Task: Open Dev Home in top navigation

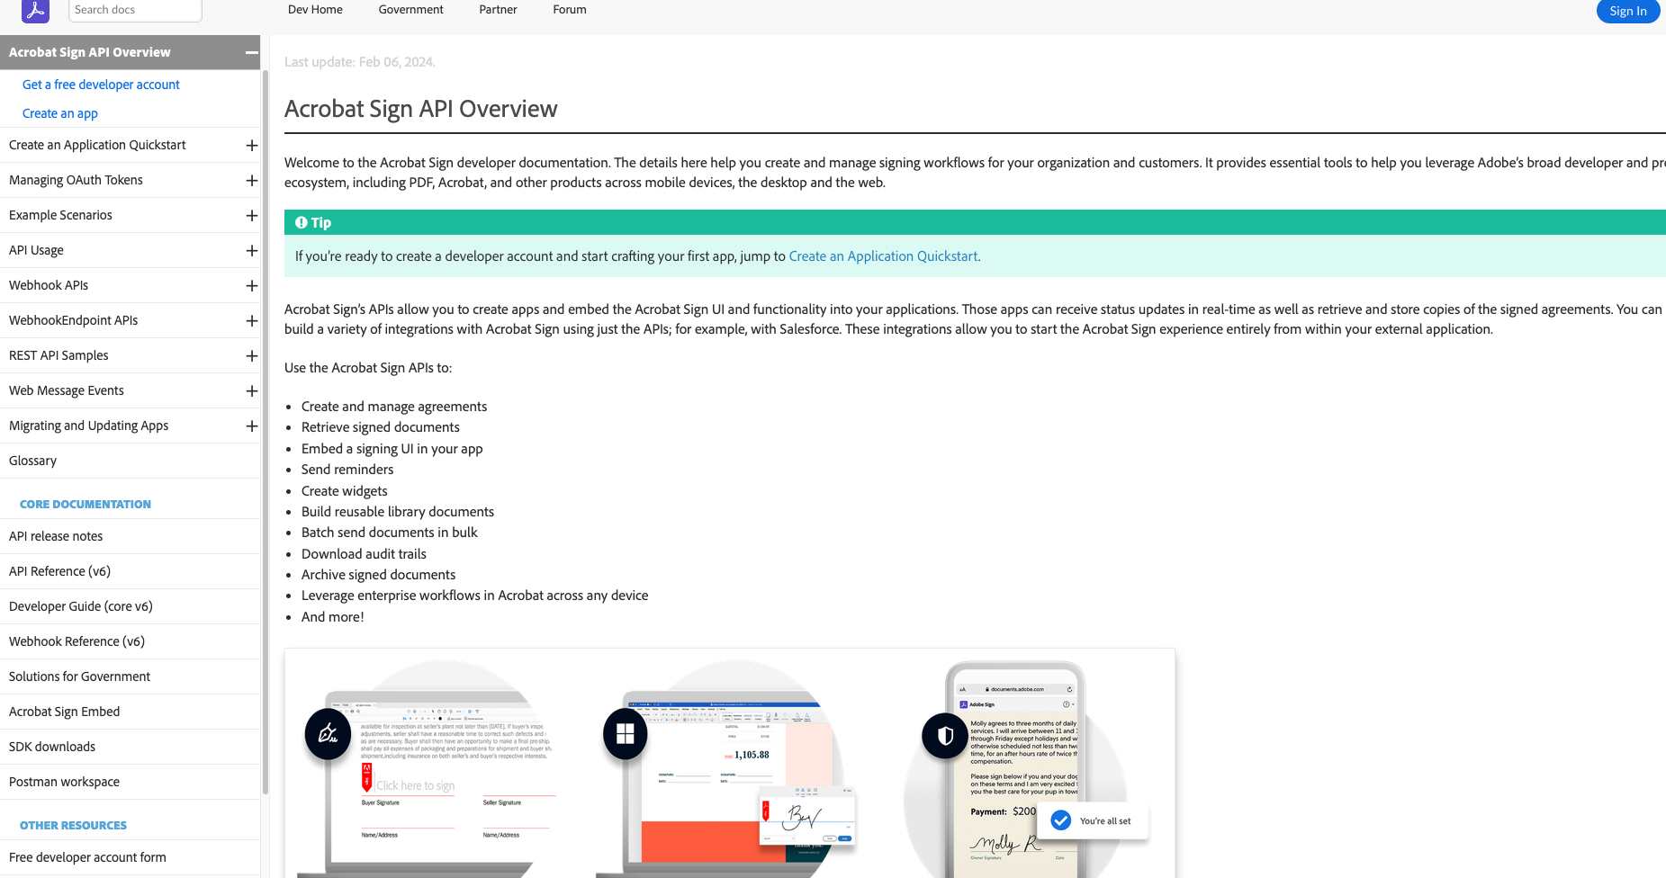Action: tap(315, 10)
